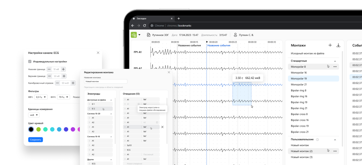This screenshot has height=165, width=362.
Task: Select the Monopolar 19 montage
Action: (x=314, y=79)
